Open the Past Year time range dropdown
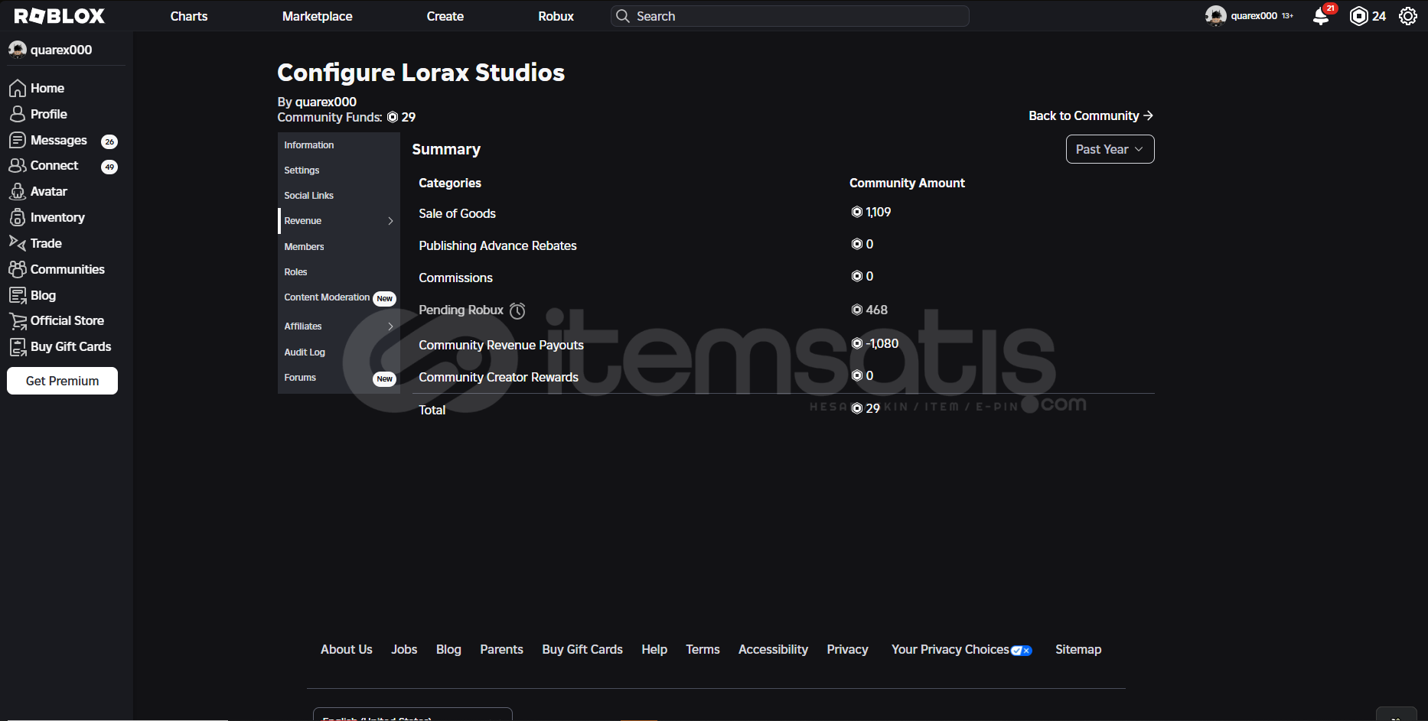Viewport: 1428px width, 721px height. [1109, 149]
